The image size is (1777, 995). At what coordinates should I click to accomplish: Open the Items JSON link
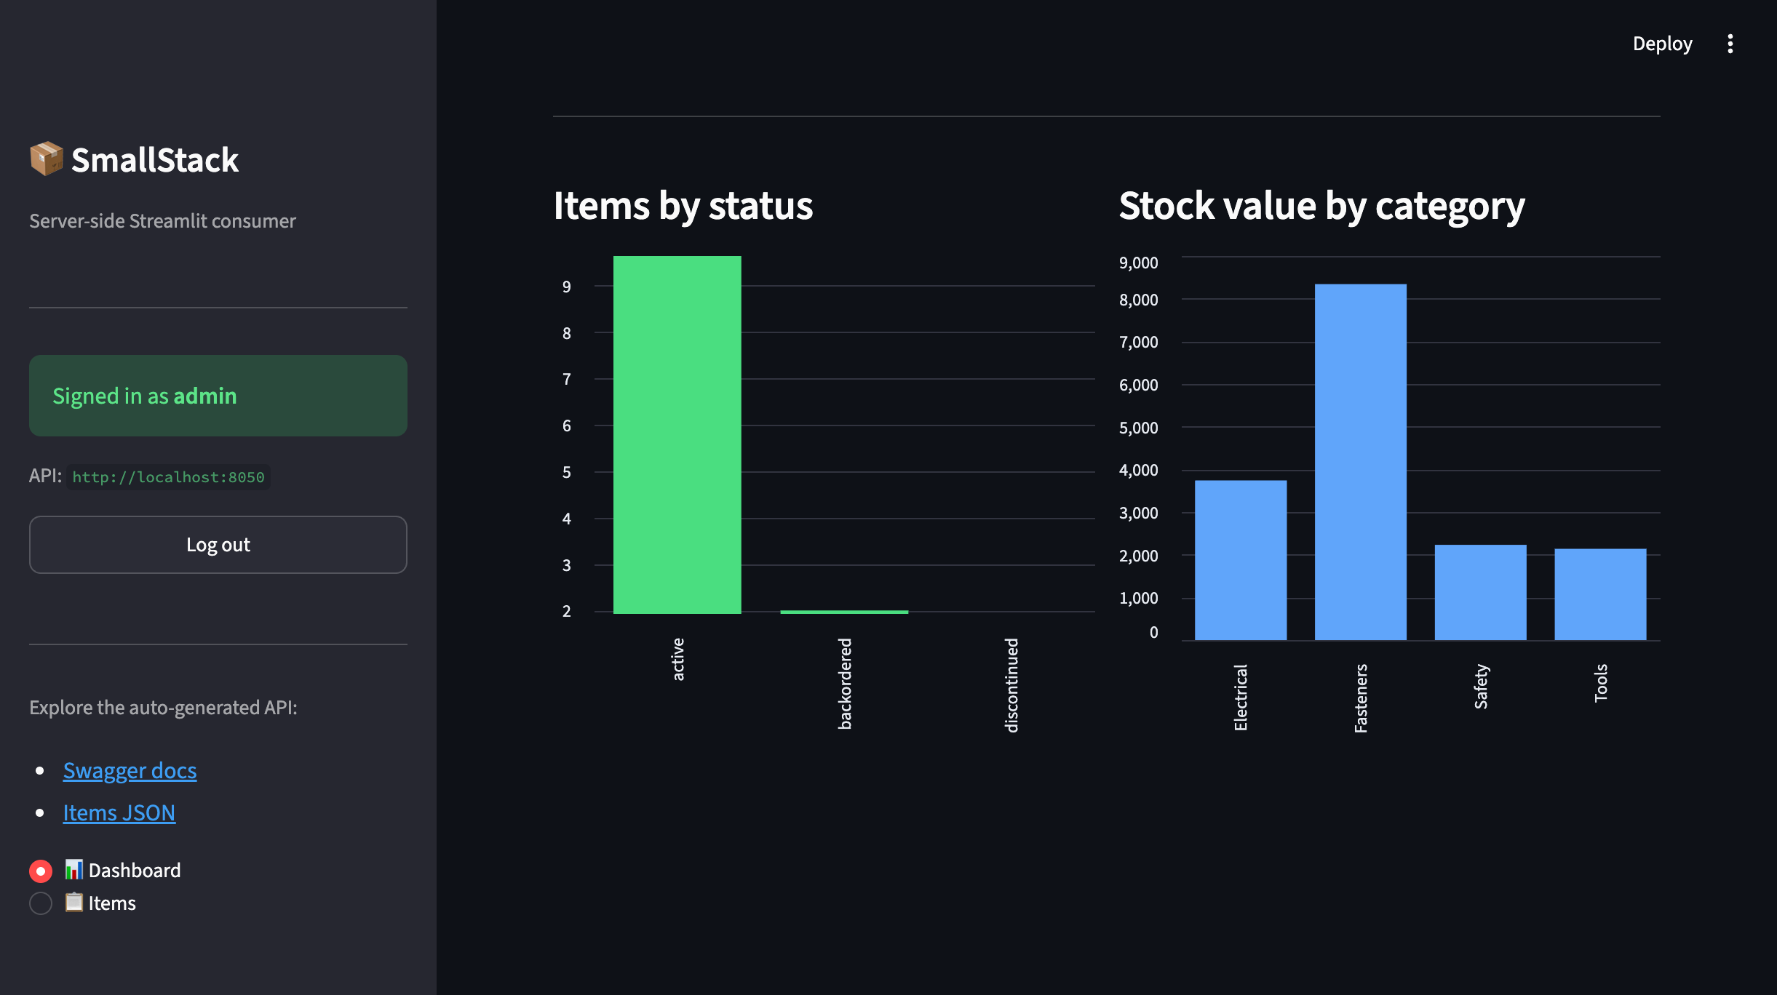(x=119, y=812)
